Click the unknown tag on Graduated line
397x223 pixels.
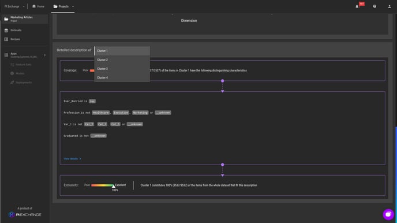point(99,136)
